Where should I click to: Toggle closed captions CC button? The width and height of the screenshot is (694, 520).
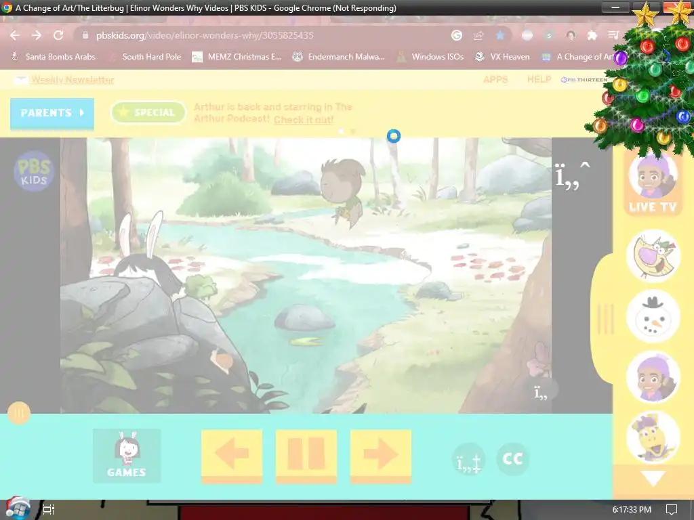click(x=512, y=459)
